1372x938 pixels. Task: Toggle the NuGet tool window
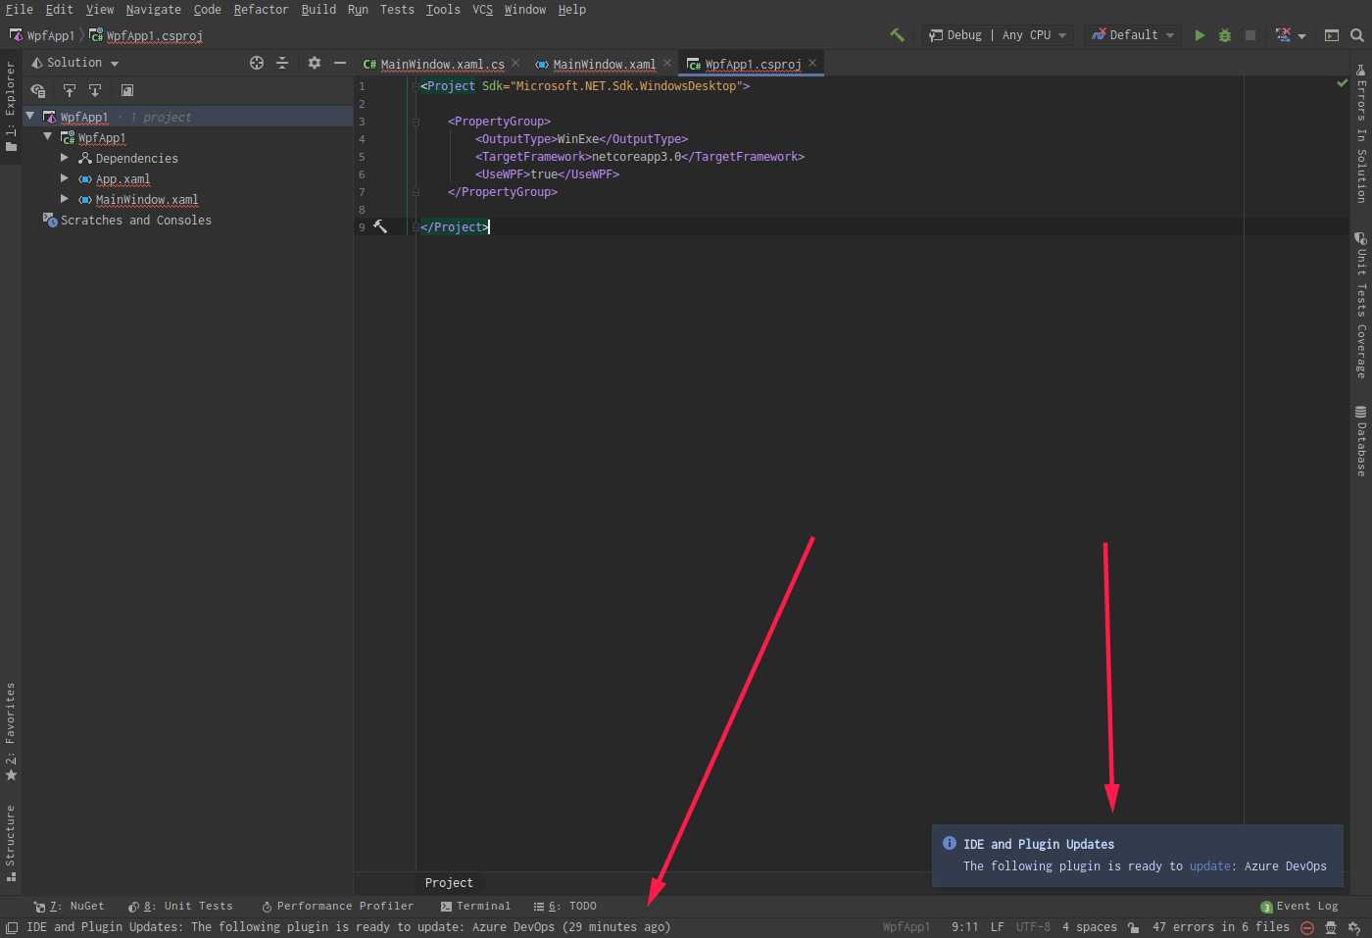point(69,907)
